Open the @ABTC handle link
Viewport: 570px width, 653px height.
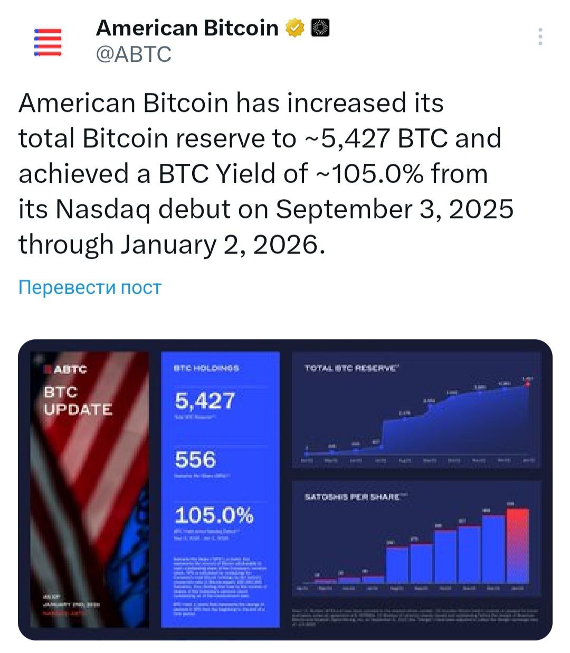click(134, 54)
